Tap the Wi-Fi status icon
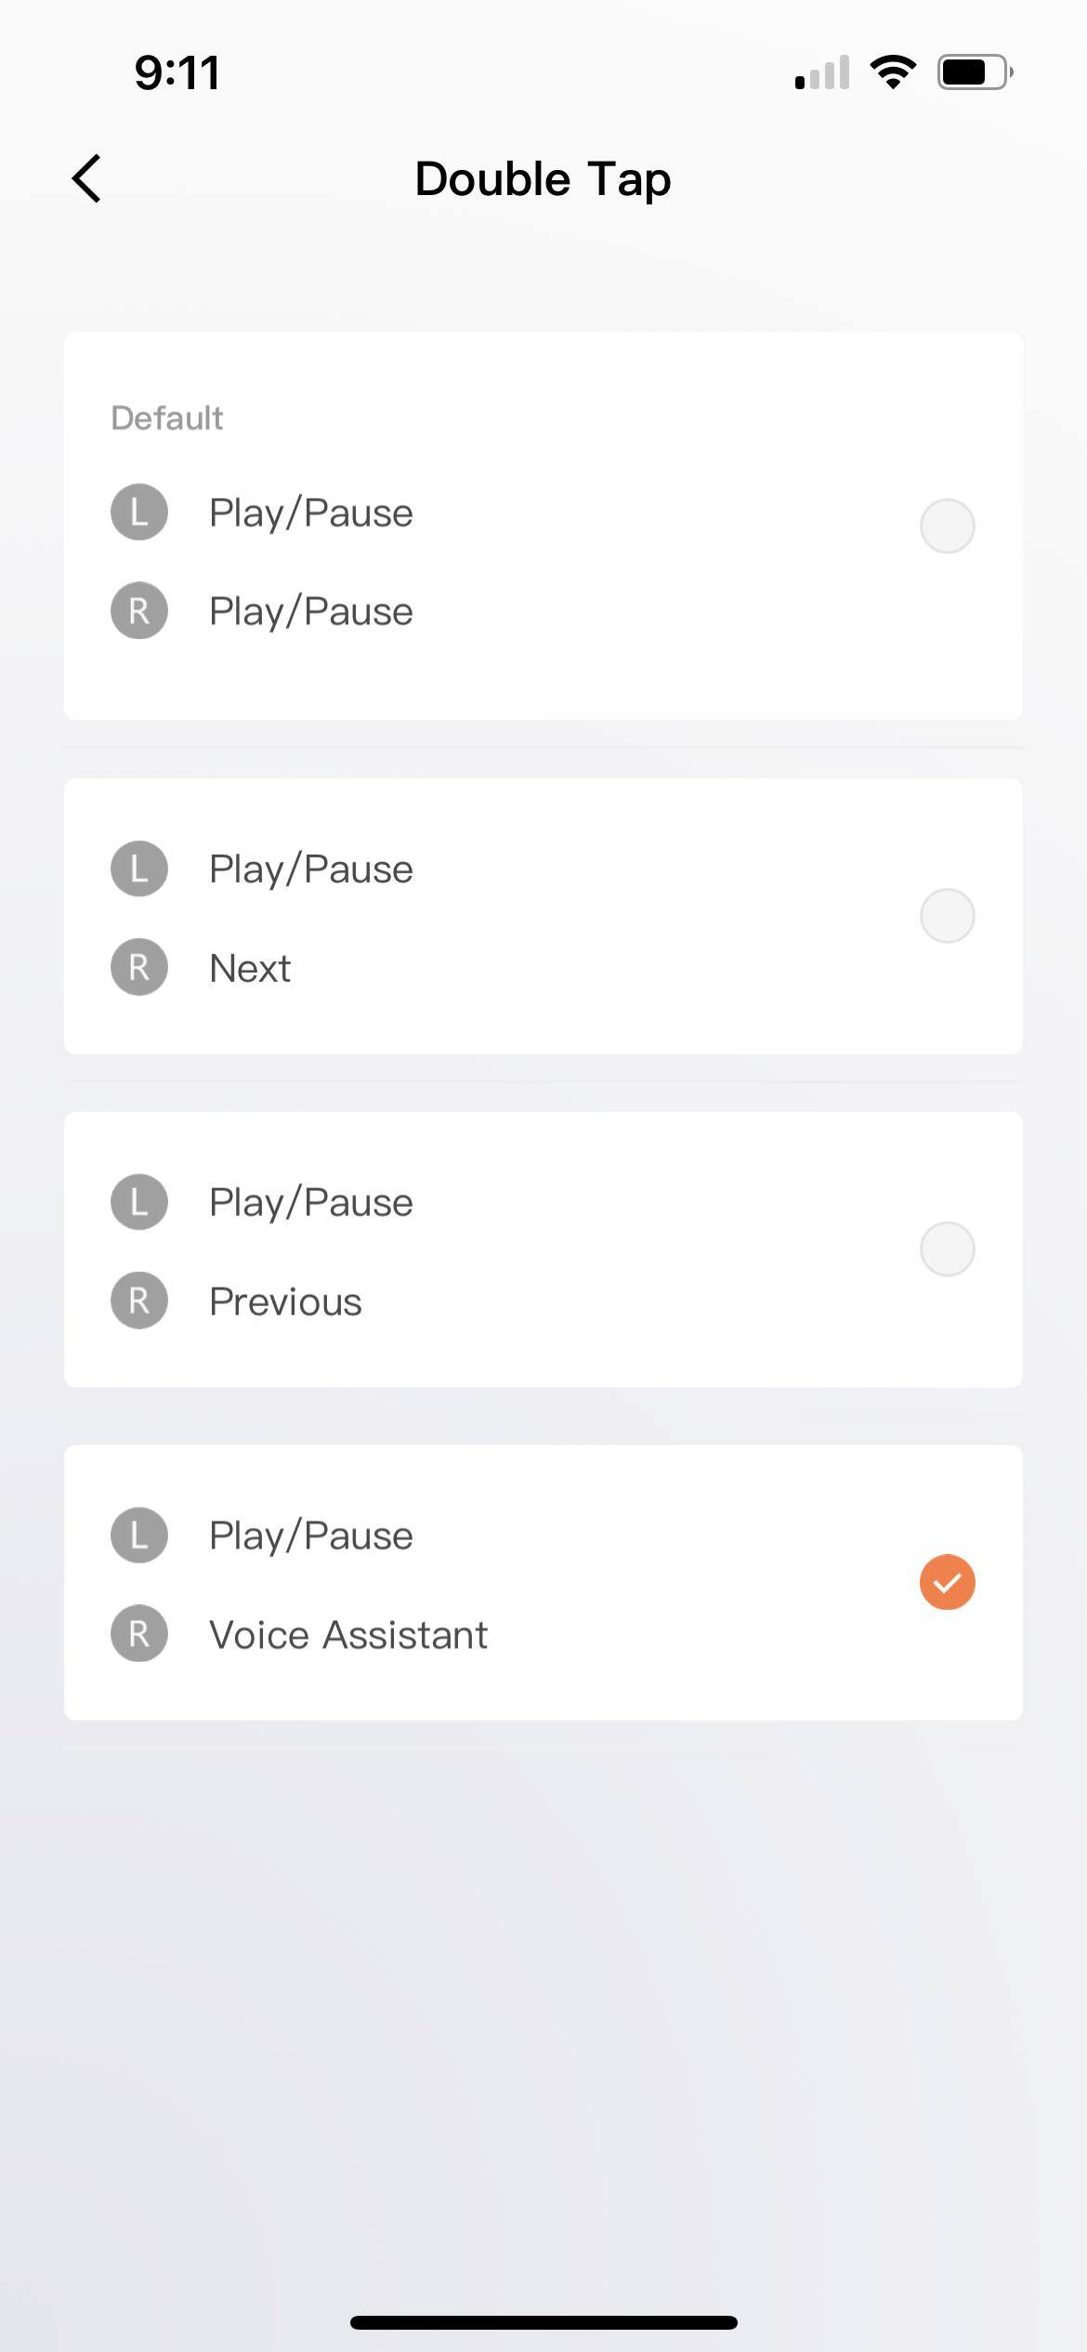 click(893, 72)
